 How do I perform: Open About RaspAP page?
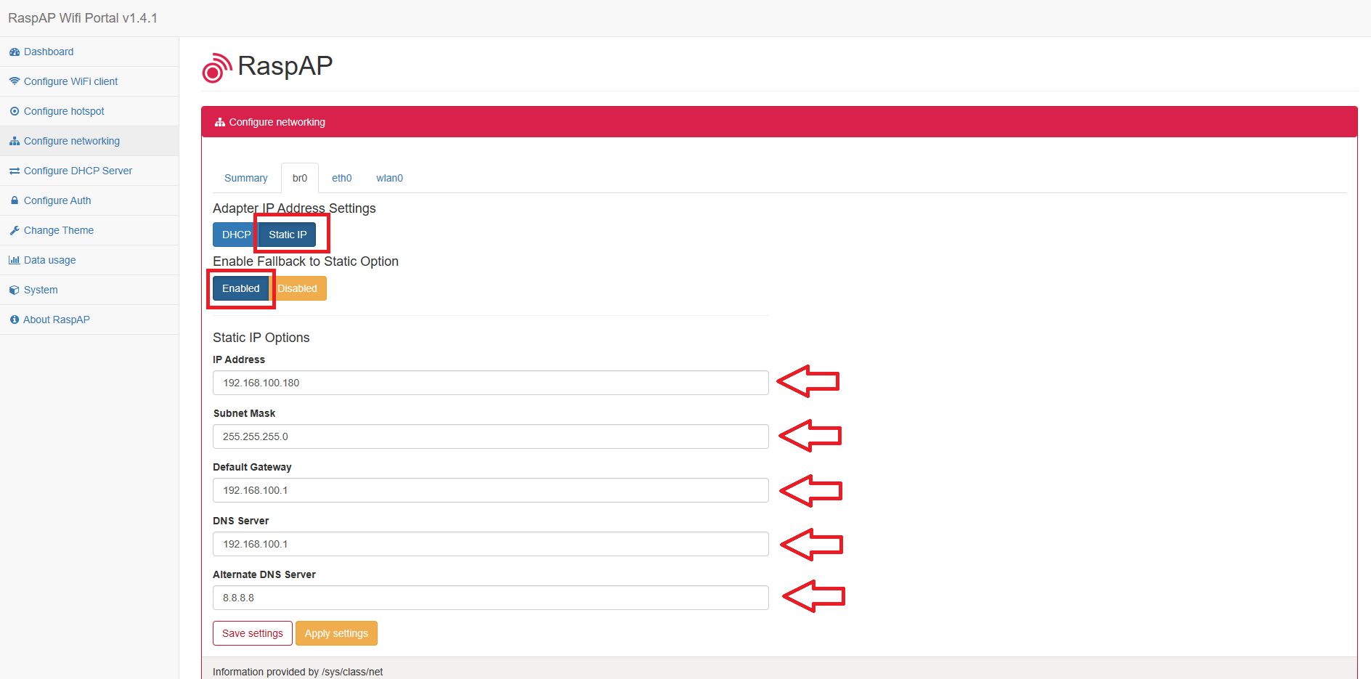coord(57,320)
